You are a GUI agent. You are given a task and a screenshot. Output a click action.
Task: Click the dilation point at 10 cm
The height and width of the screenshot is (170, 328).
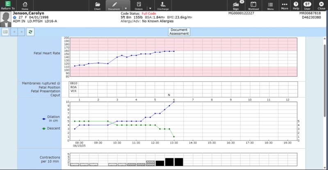coord(174,101)
